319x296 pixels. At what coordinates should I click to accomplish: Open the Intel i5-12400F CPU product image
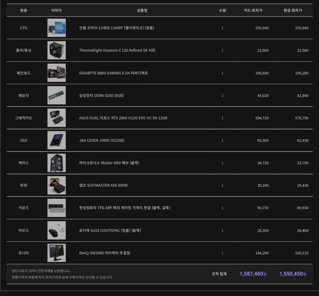click(x=56, y=28)
